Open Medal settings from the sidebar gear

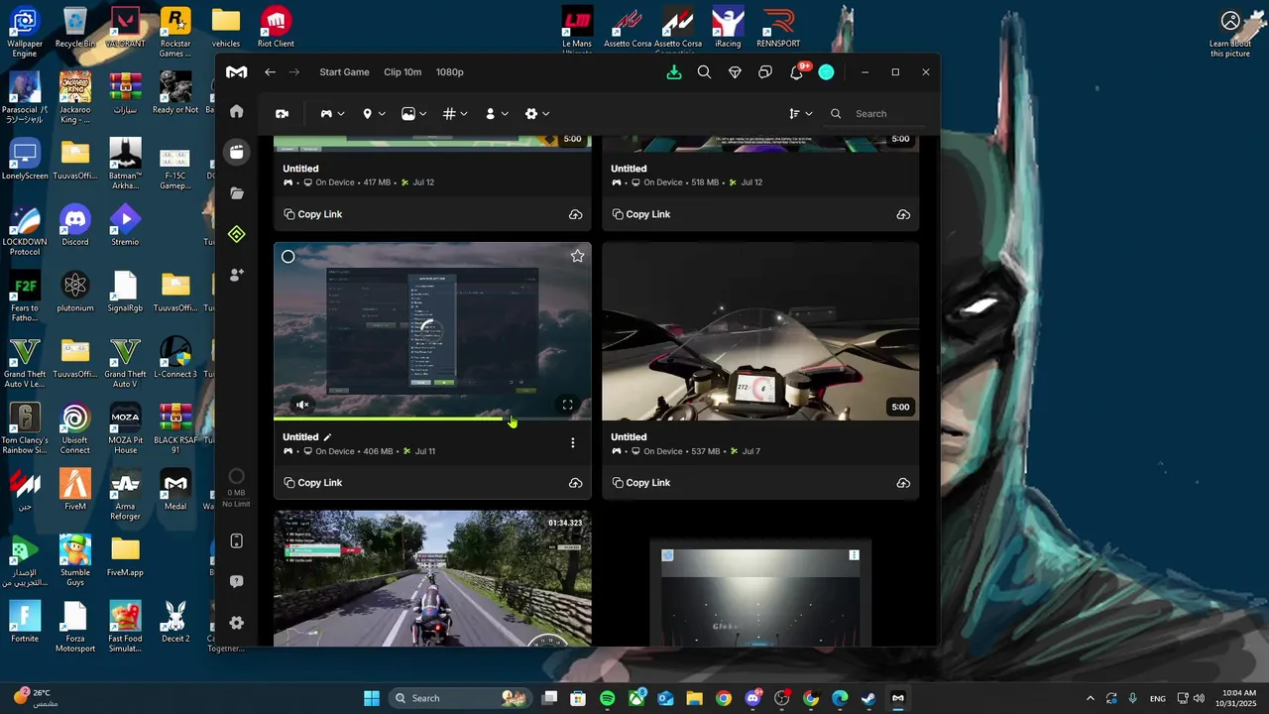[236, 623]
